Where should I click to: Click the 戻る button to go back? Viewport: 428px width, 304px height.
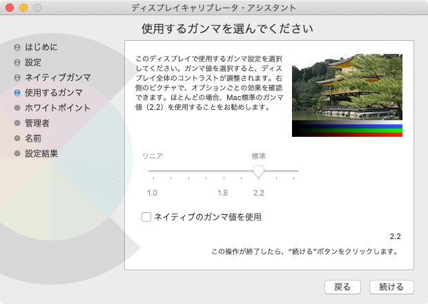click(x=342, y=287)
